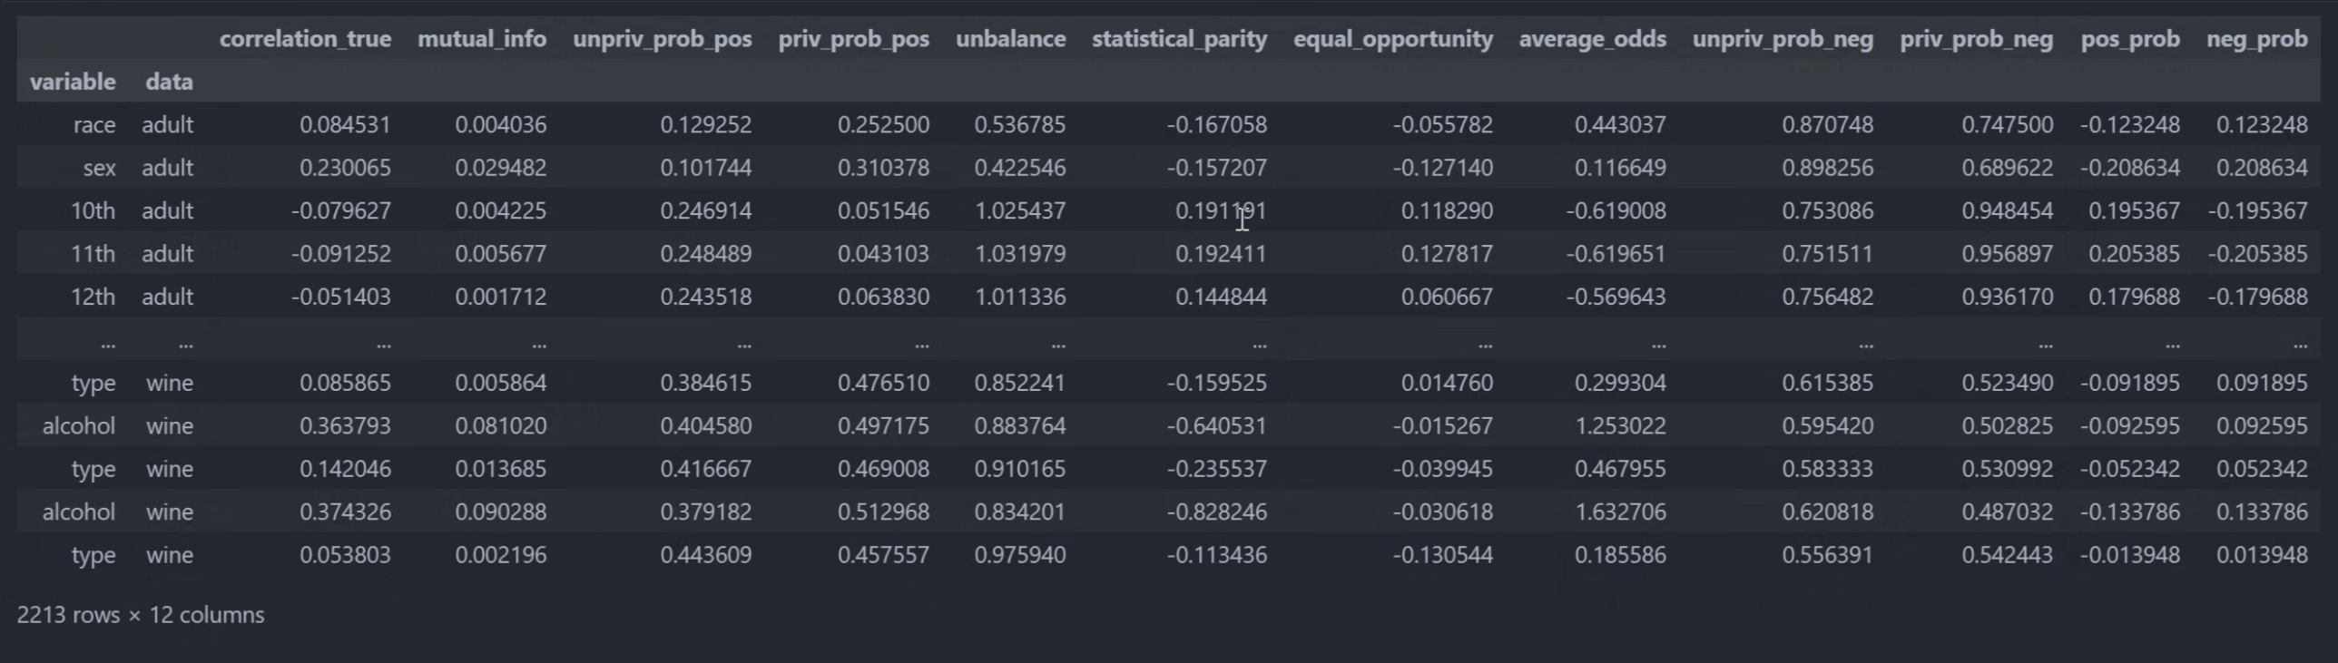Click the 'variable' index label

[x=73, y=82]
